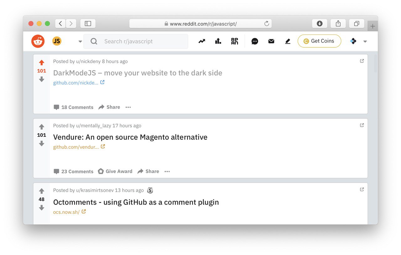Image resolution: width=401 pixels, height=255 pixels.
Task: Click the silver award badge on Octomments post
Action: click(150, 190)
